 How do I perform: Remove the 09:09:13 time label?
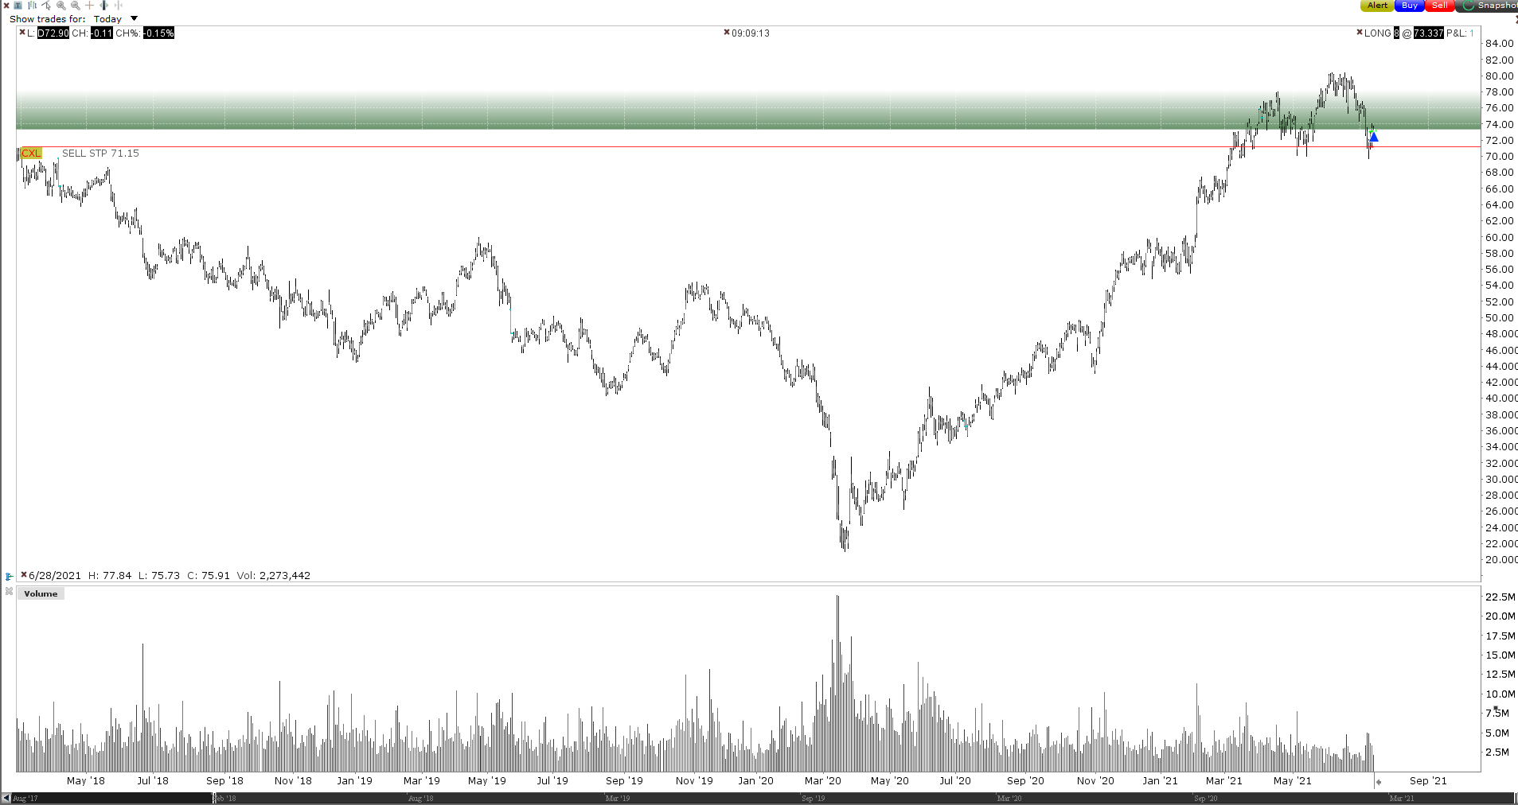pyautogui.click(x=727, y=33)
